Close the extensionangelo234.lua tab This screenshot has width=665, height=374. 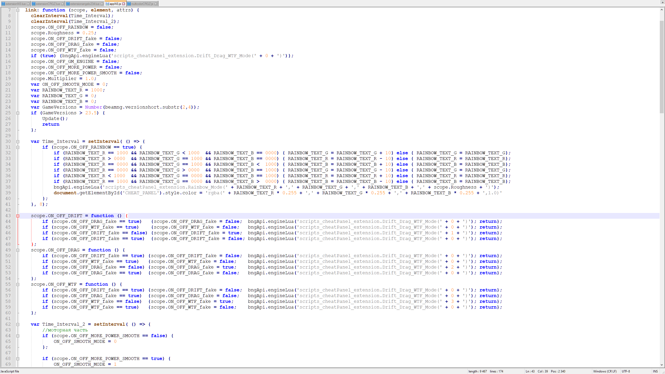(x=102, y=4)
